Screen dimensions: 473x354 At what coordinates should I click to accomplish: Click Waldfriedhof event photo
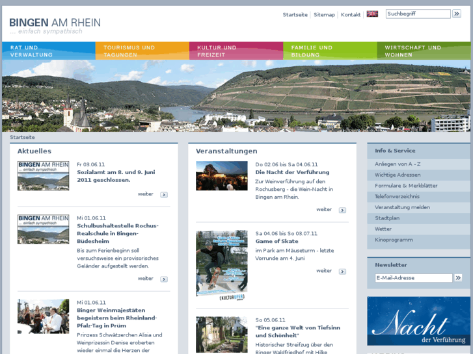[222, 335]
